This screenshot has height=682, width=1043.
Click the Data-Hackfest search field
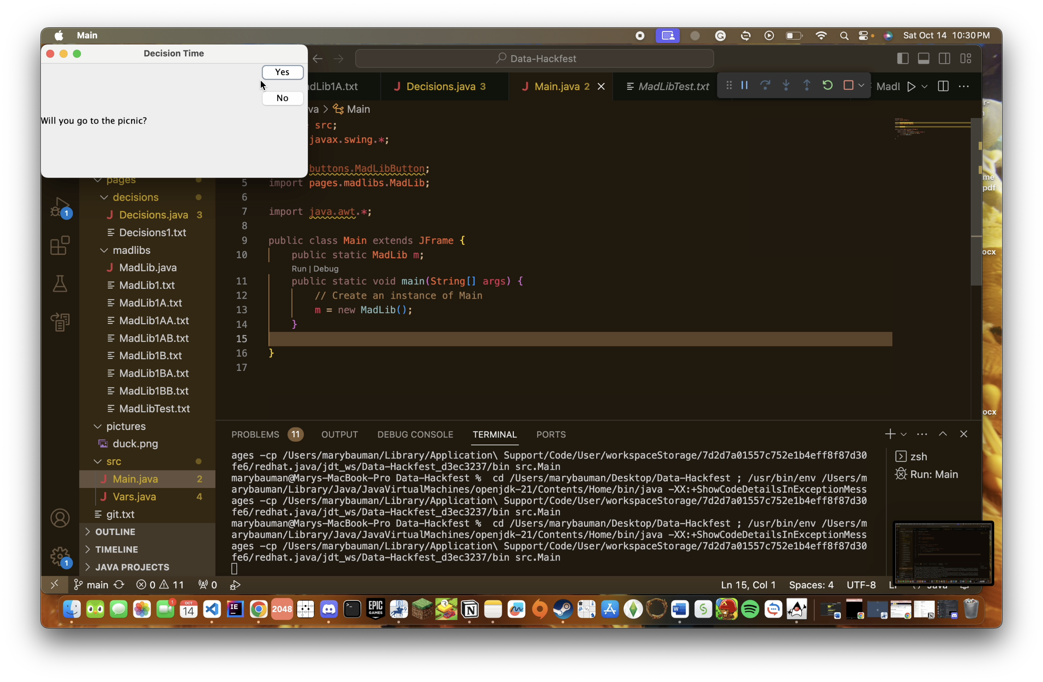[x=534, y=58]
